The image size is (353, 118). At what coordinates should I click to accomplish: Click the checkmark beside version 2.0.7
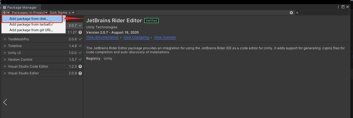80,25
